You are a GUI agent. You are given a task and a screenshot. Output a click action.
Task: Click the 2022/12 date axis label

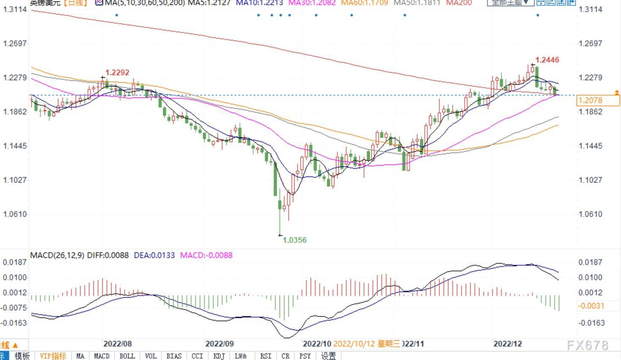tap(508, 344)
